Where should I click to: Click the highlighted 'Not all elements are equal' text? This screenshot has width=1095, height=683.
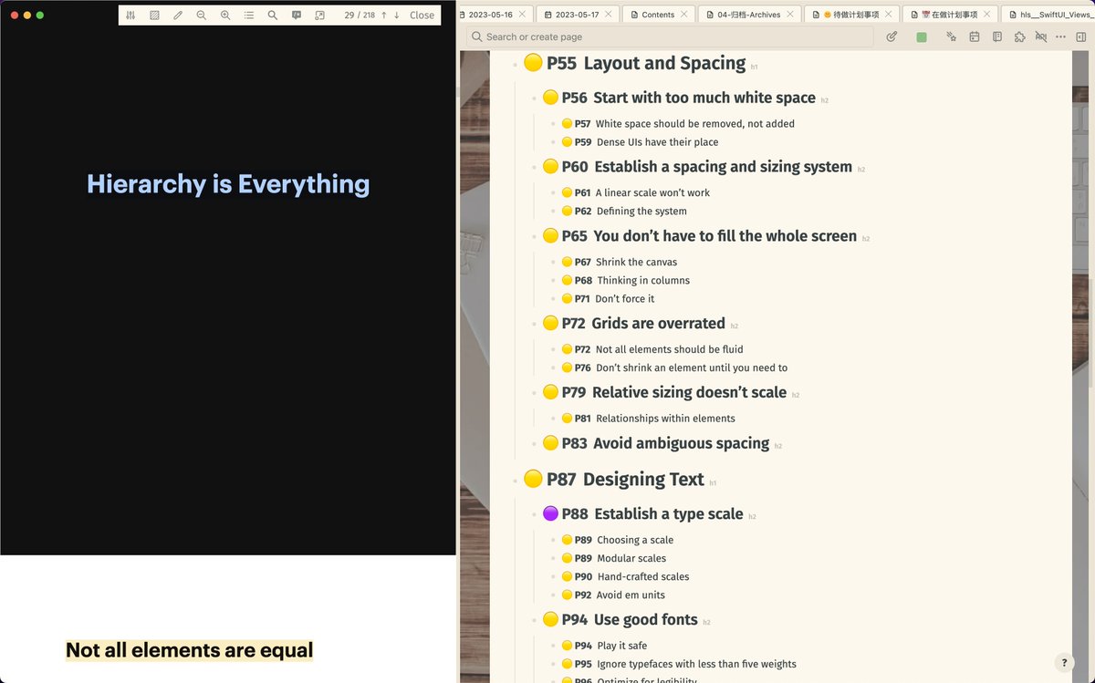click(189, 650)
